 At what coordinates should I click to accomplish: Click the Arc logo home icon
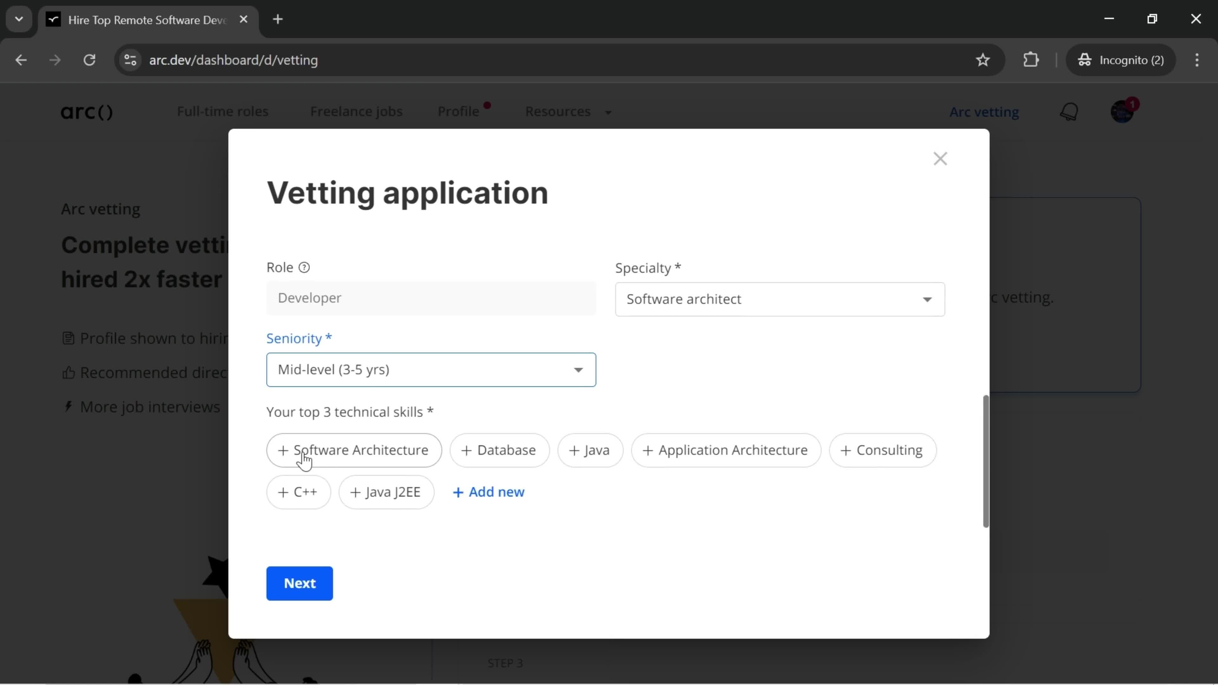tap(87, 112)
